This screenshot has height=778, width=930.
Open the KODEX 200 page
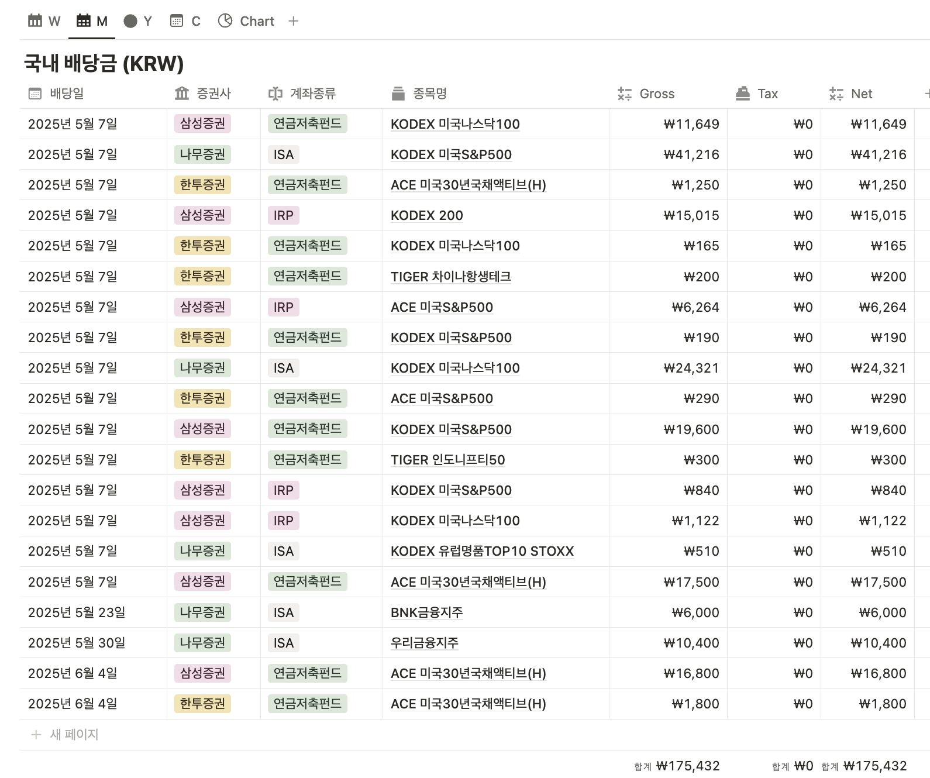coord(427,216)
